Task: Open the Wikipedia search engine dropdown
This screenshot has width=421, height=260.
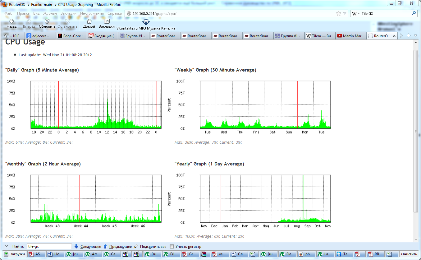Action: tap(356, 14)
